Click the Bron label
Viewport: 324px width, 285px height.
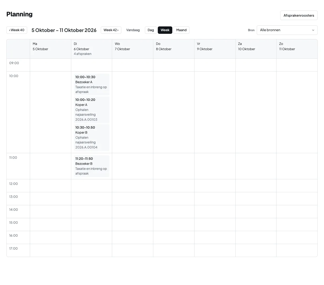[x=251, y=30]
